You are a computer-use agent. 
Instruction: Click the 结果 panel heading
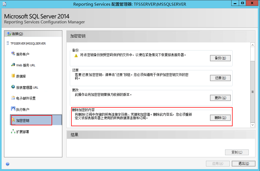tap(74, 135)
